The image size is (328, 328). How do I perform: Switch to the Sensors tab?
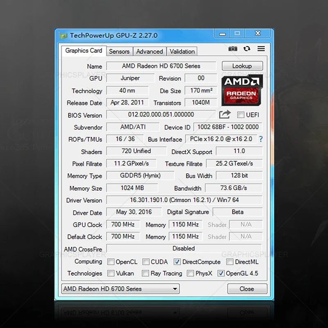119,51
